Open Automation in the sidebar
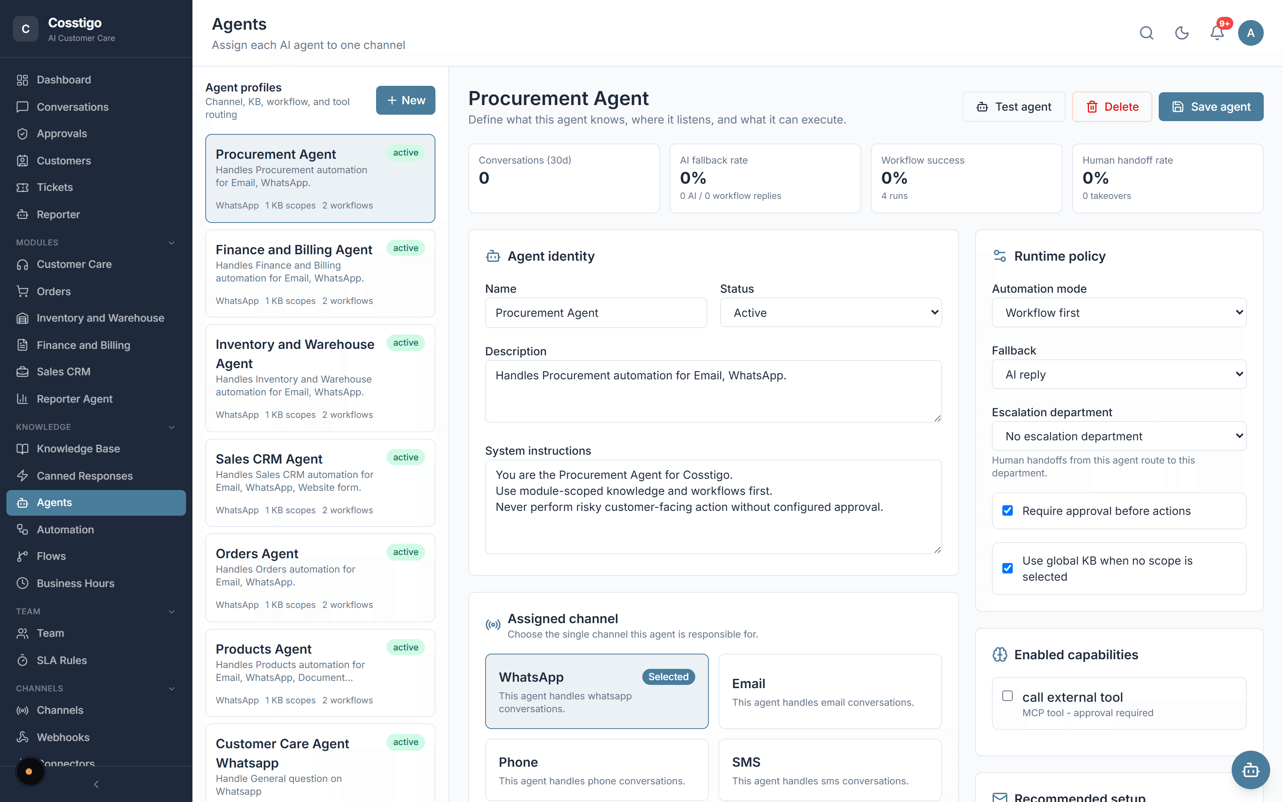 (x=96, y=529)
